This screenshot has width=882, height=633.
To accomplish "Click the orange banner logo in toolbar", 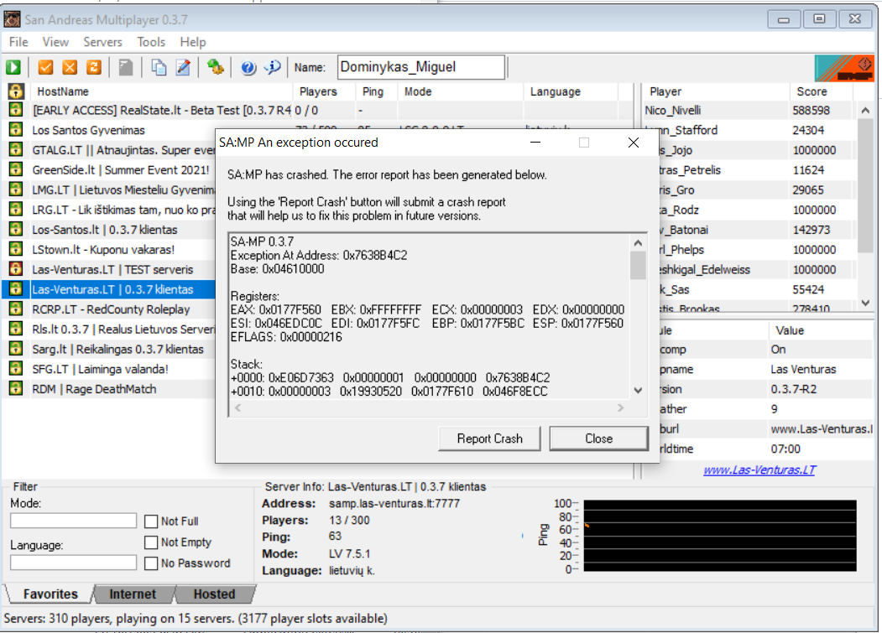I will (x=843, y=68).
